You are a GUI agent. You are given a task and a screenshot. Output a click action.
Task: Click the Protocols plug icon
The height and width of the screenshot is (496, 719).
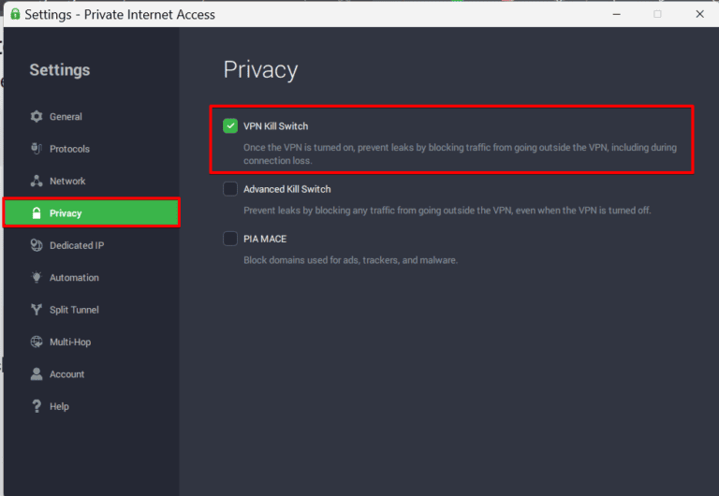tap(37, 149)
